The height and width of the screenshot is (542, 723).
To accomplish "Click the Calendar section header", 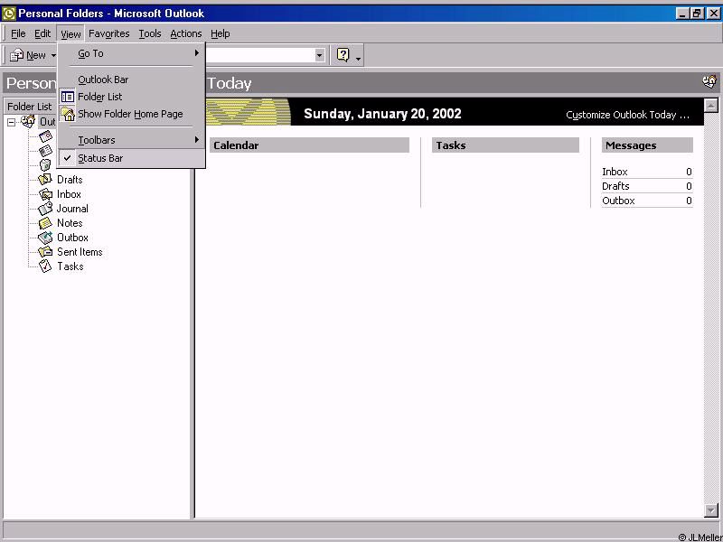I will [x=309, y=145].
